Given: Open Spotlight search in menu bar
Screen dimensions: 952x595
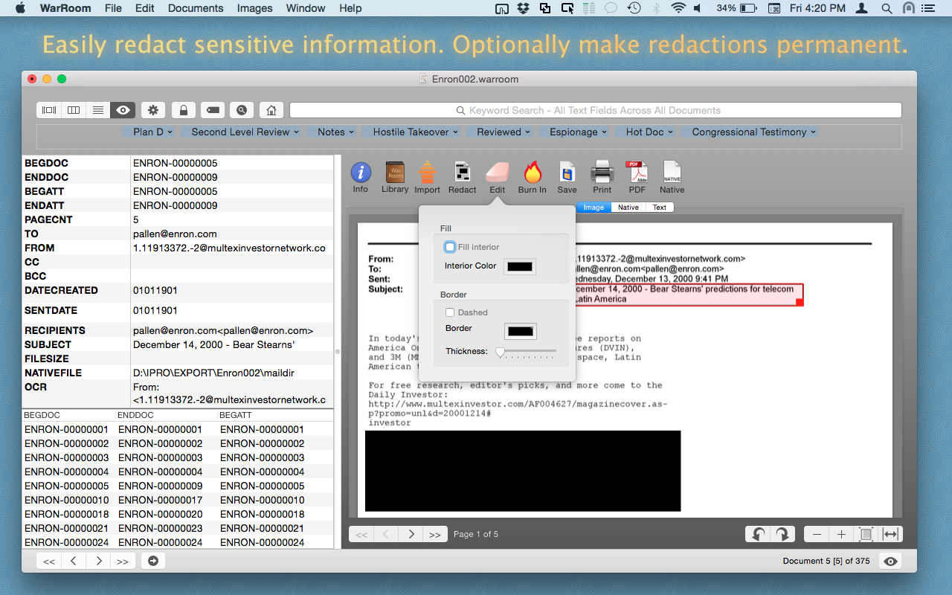Looking at the screenshot, I should click(x=887, y=8).
